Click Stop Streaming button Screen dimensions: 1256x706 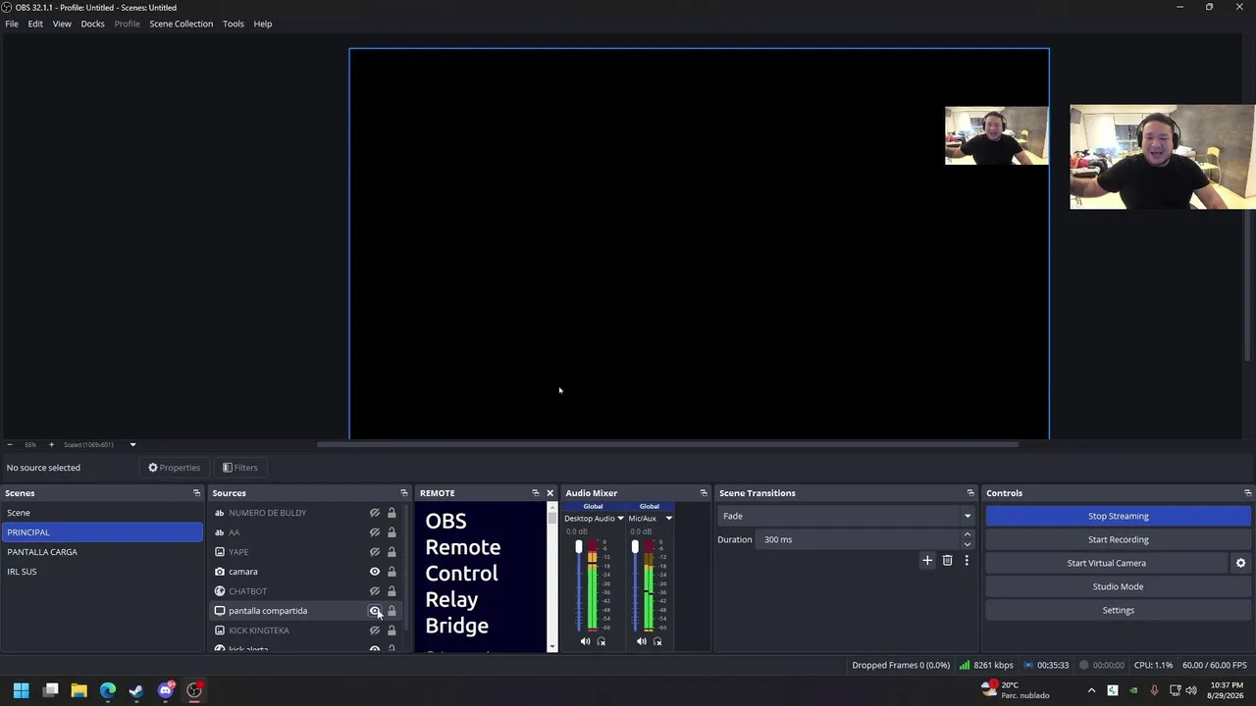1118,516
